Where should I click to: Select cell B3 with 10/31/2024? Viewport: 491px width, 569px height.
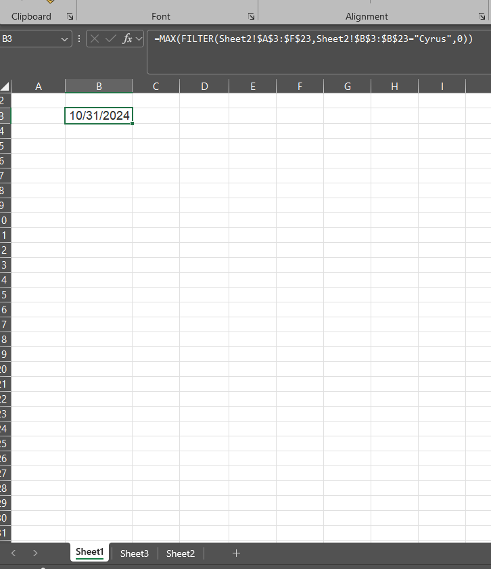coord(99,116)
